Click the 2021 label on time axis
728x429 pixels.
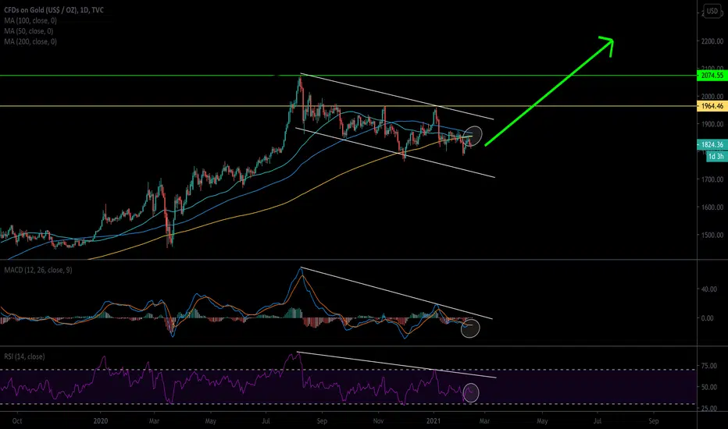point(434,421)
